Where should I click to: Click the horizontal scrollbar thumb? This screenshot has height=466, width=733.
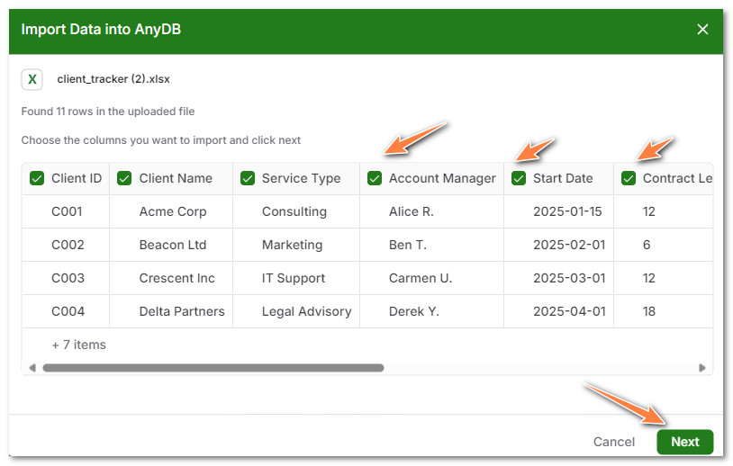point(213,368)
